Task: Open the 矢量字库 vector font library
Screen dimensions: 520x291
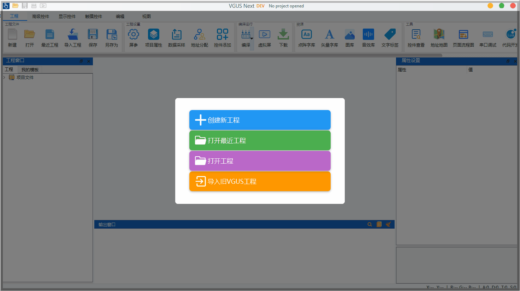Action: pyautogui.click(x=330, y=34)
